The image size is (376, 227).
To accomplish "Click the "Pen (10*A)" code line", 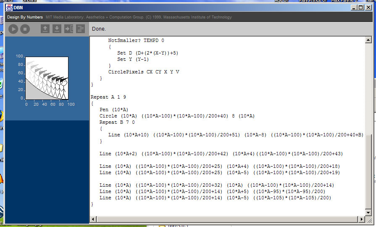I will coord(113,110).
